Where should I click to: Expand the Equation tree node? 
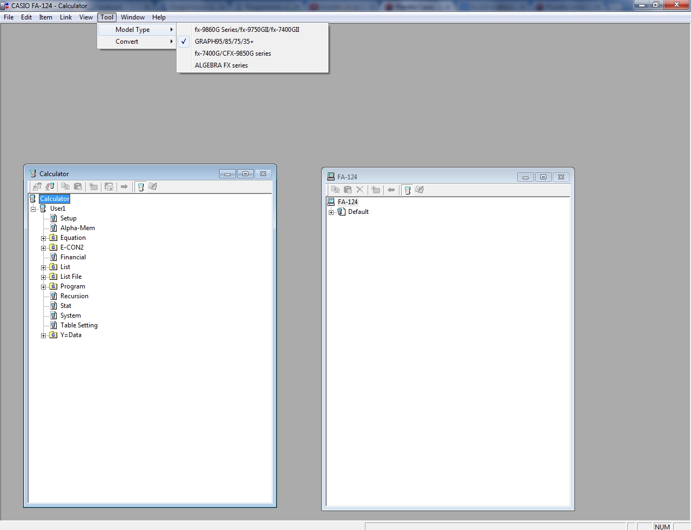tap(44, 238)
